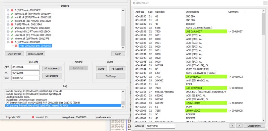The width and height of the screenshot is (268, 131).
Task: Select the rva: 00013800 ptr: 00419030 entry
Action: 35,46
